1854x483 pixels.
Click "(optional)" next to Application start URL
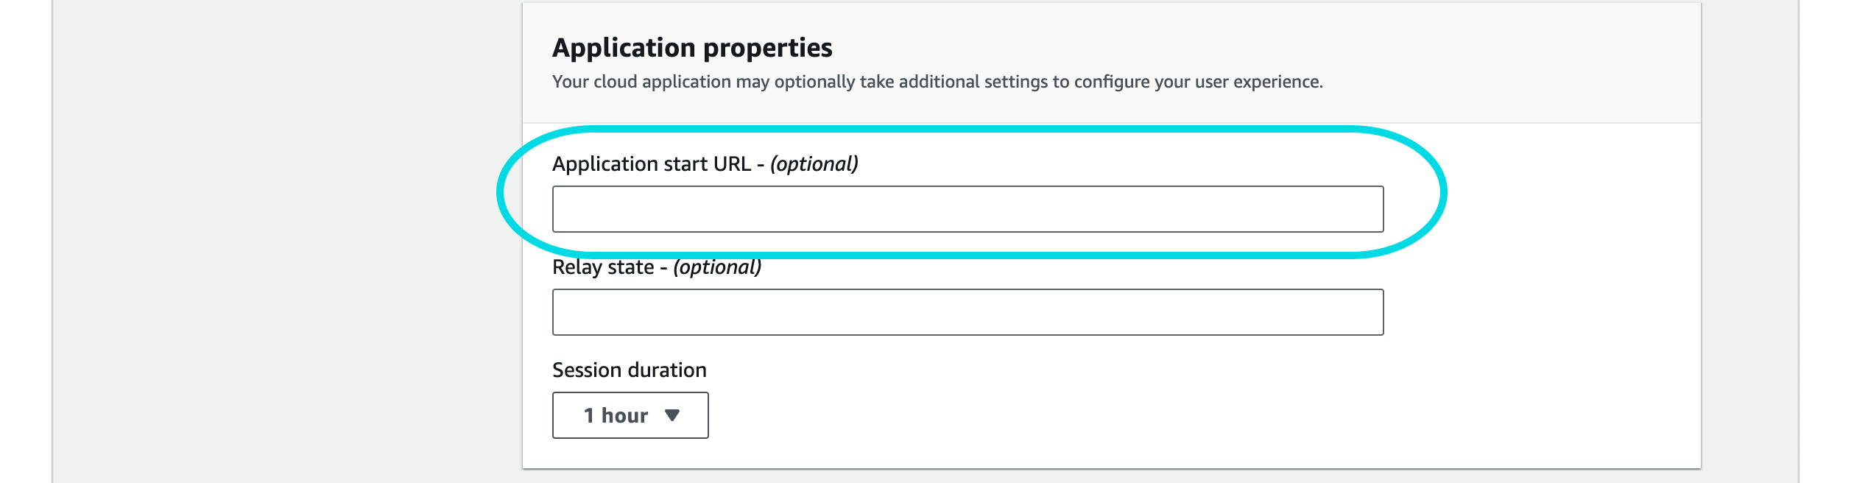click(x=814, y=163)
